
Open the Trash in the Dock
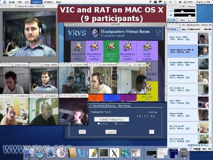184,153
